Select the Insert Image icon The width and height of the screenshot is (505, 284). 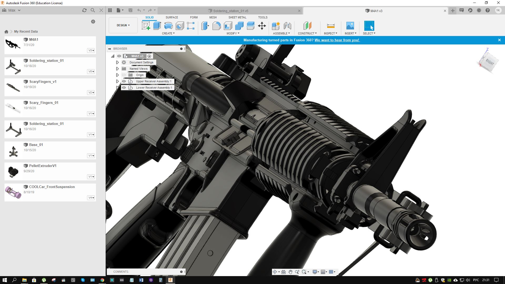[x=350, y=26]
